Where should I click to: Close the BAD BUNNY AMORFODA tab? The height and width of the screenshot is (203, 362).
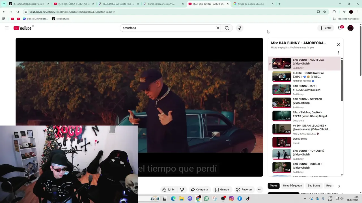pos(228,4)
